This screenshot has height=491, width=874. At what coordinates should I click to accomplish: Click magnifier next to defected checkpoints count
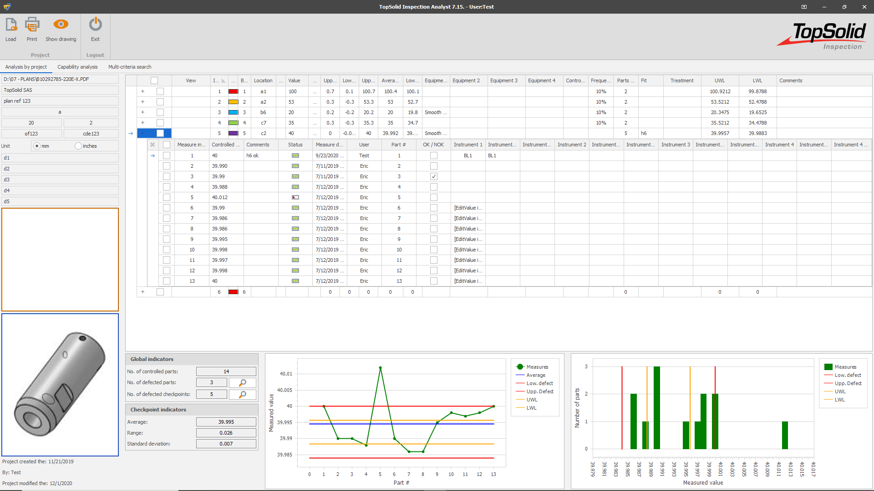[x=243, y=395]
